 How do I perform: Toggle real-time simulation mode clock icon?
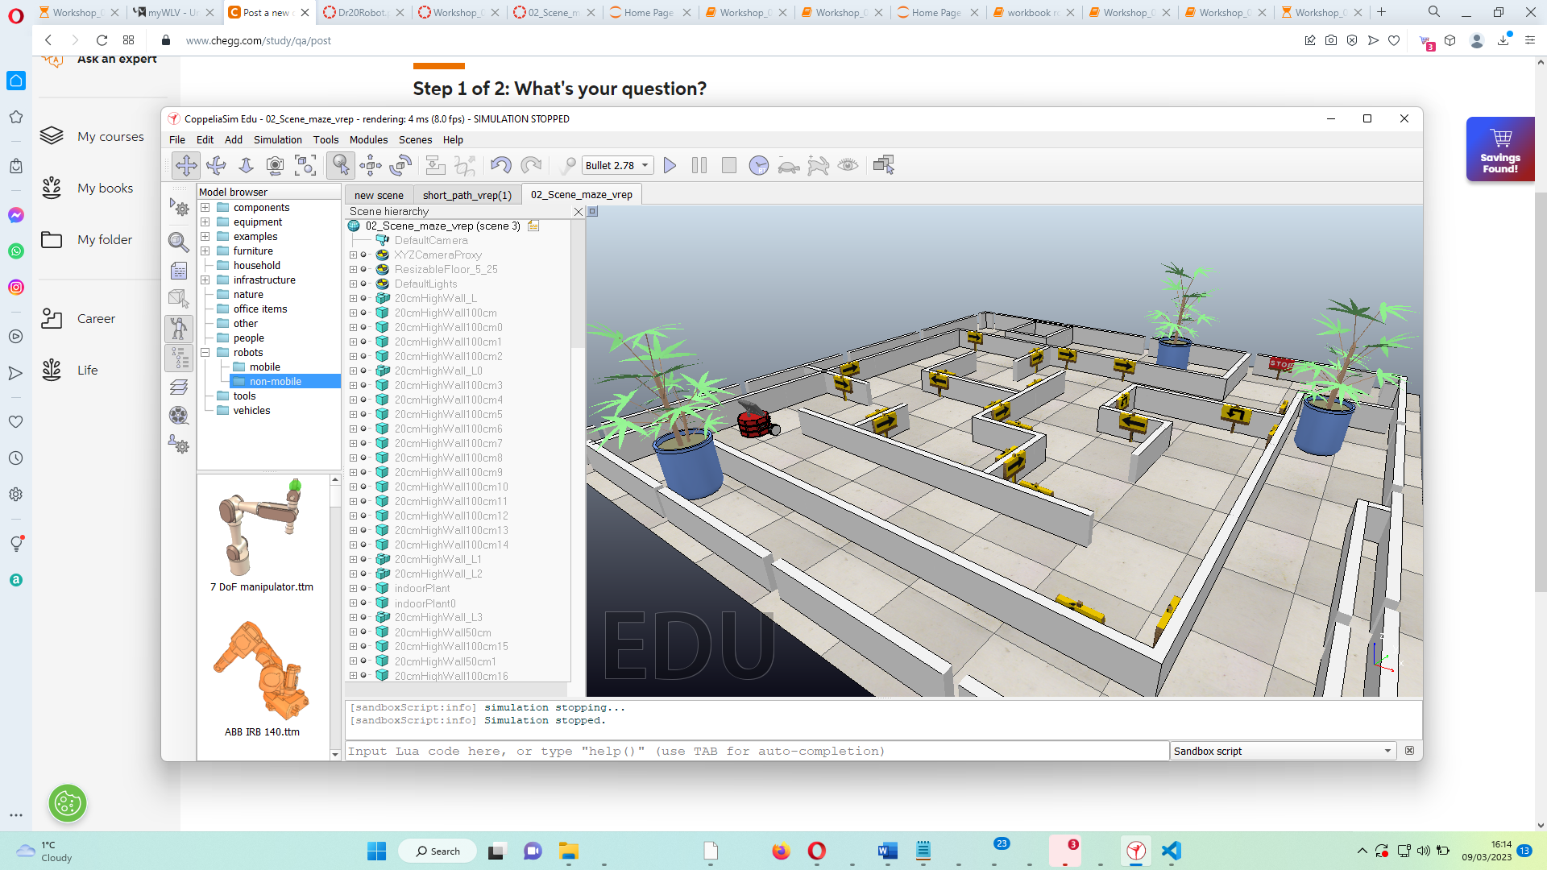click(x=759, y=165)
